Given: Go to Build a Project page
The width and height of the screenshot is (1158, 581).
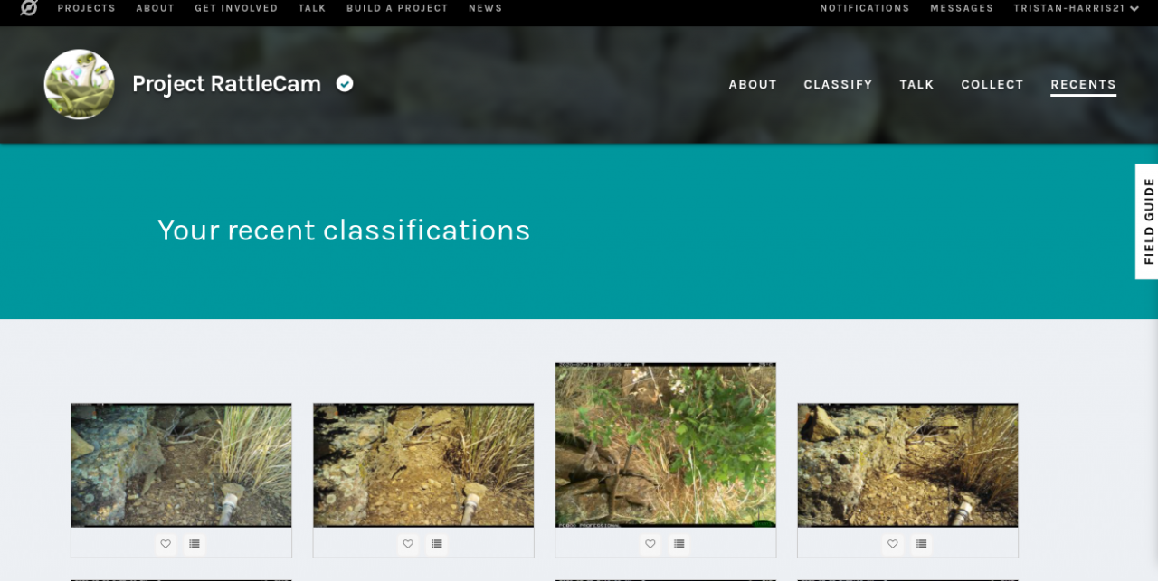Looking at the screenshot, I should [397, 8].
